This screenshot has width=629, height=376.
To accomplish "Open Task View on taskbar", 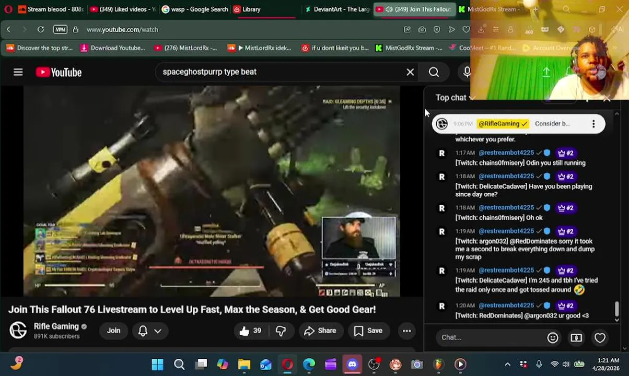I will click(201, 365).
